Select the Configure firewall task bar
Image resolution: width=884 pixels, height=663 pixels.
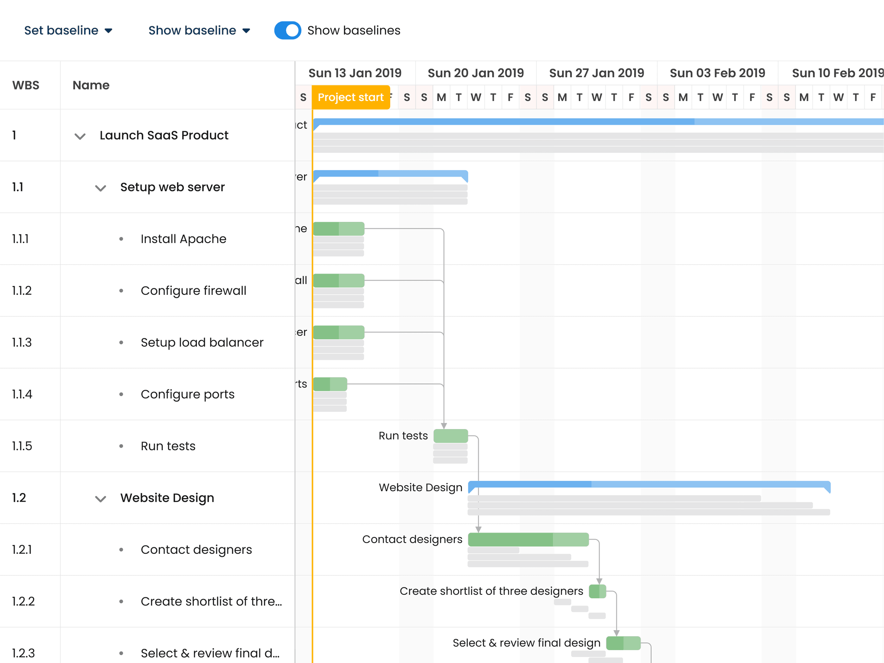pos(339,281)
